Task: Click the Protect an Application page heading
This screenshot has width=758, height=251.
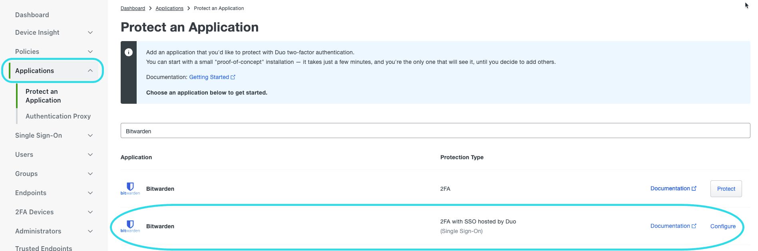Action: [x=189, y=27]
